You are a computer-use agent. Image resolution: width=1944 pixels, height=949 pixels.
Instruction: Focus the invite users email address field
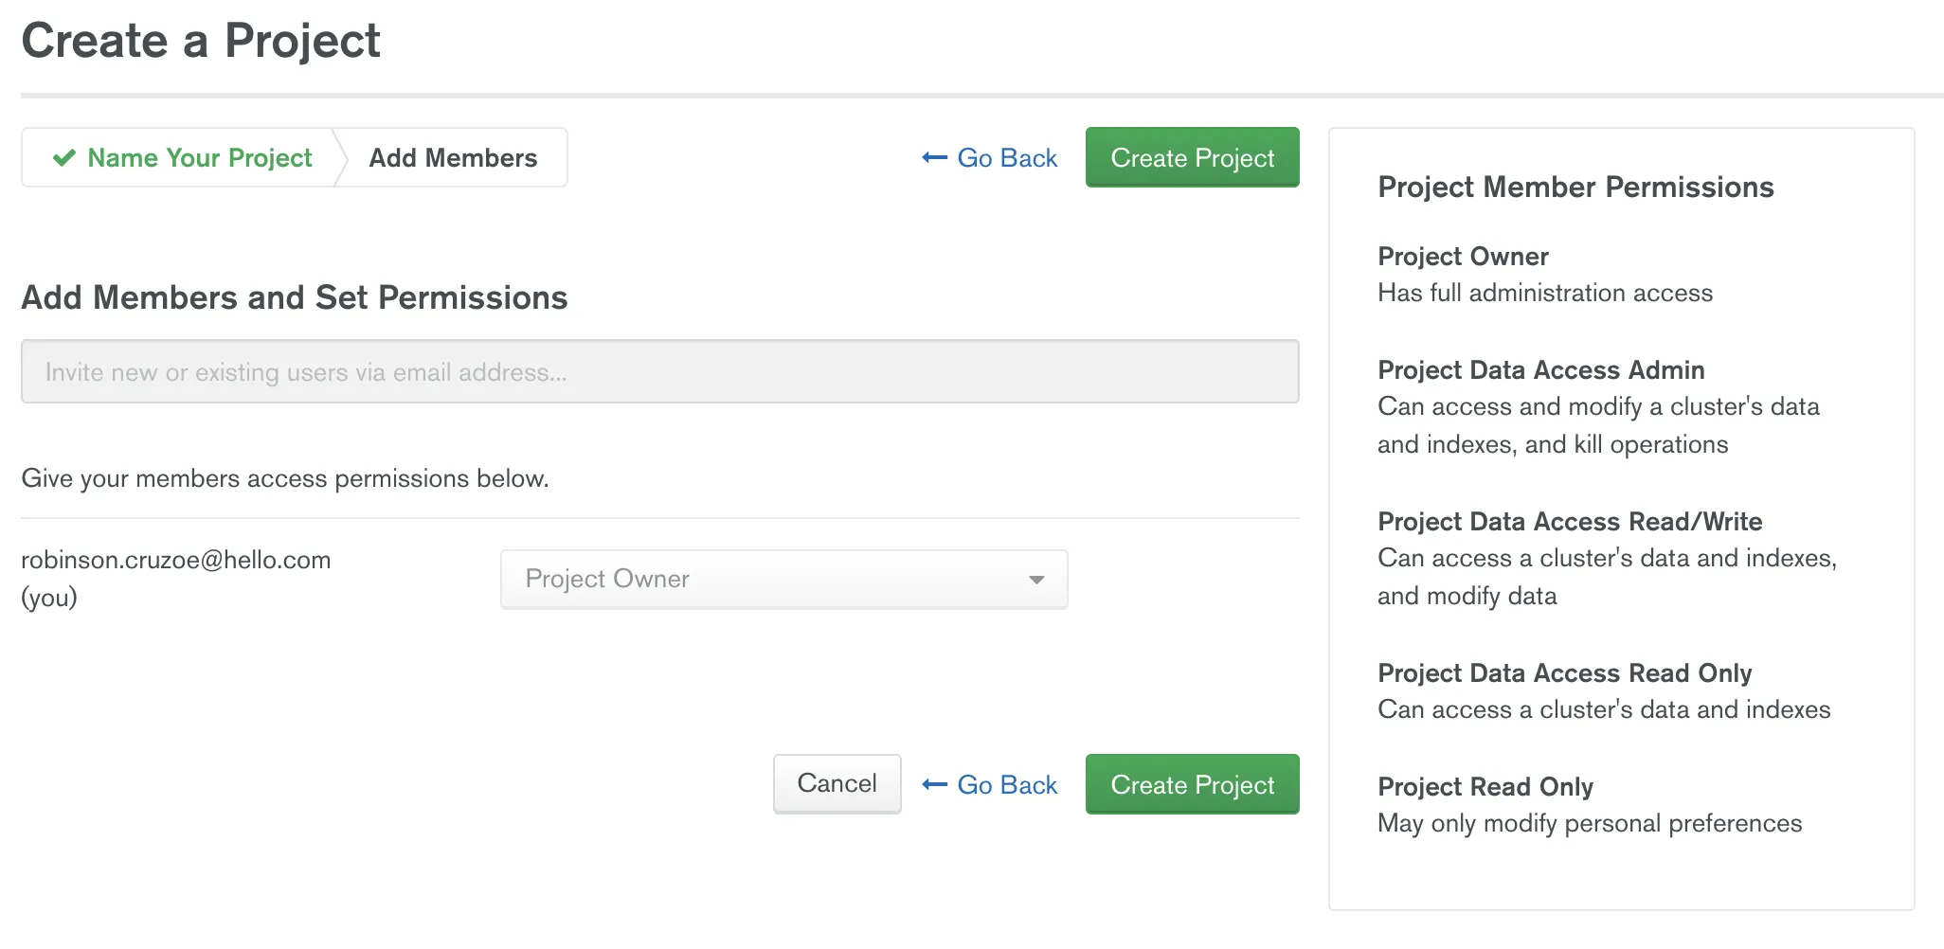coord(659,371)
